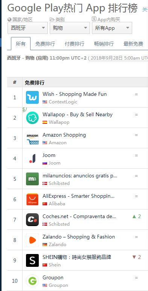This screenshot has width=148, height=291.
Task: Expand the 西班牙 country dropdown
Action: pyautogui.click(x=27, y=28)
